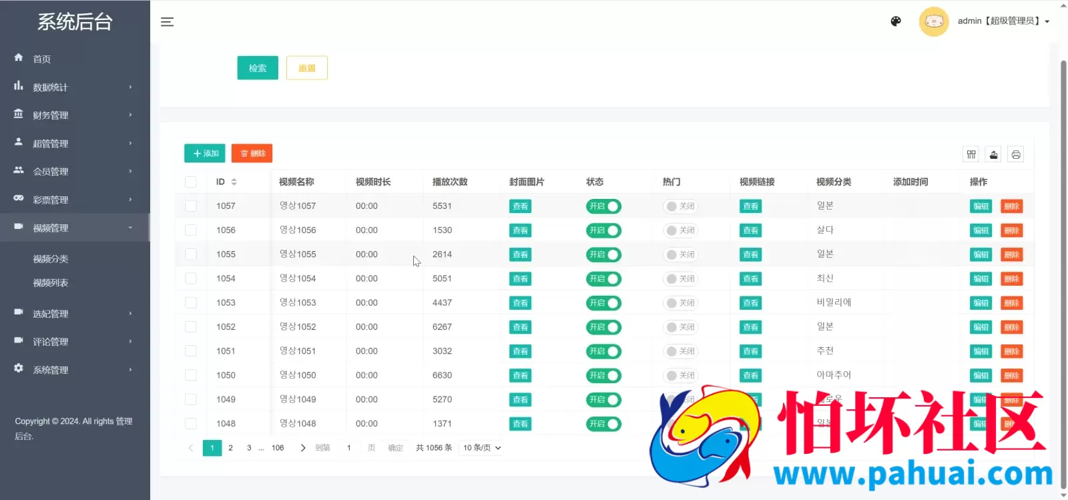Image resolution: width=1068 pixels, height=500 pixels.
Task: Toggle the sidebar hamburger menu icon
Action: tap(167, 22)
